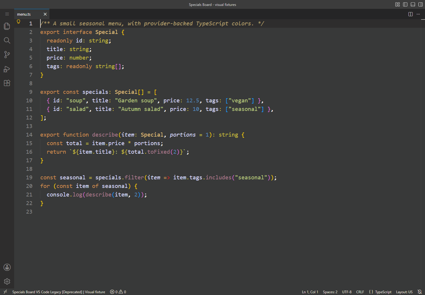The height and width of the screenshot is (295, 425).
Task: Open the Accounts menu icon
Action: pos(7,267)
